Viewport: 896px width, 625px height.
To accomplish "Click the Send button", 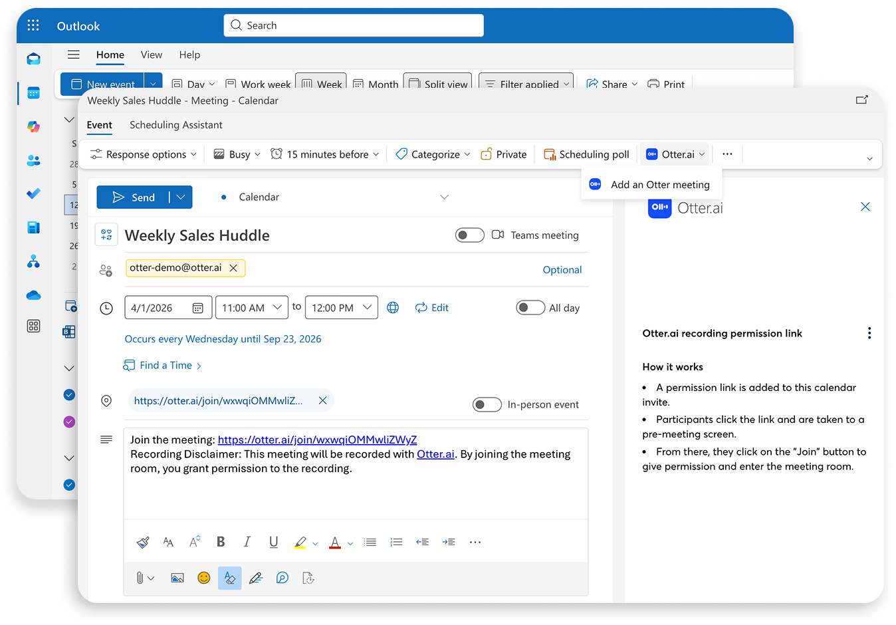I will pyautogui.click(x=134, y=197).
